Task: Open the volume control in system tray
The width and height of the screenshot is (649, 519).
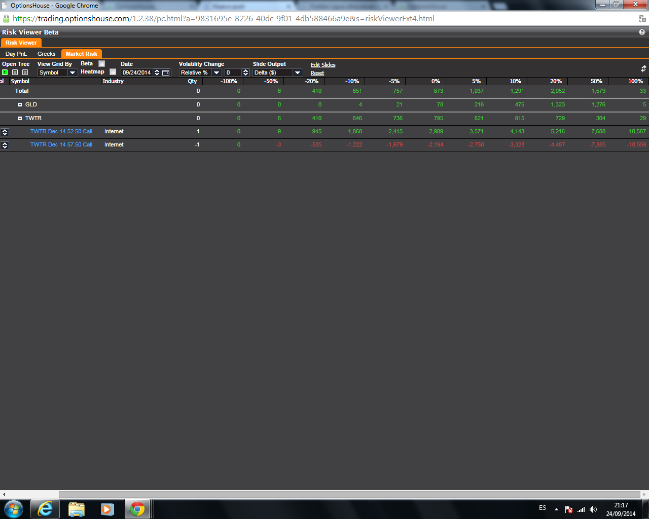Action: click(593, 509)
